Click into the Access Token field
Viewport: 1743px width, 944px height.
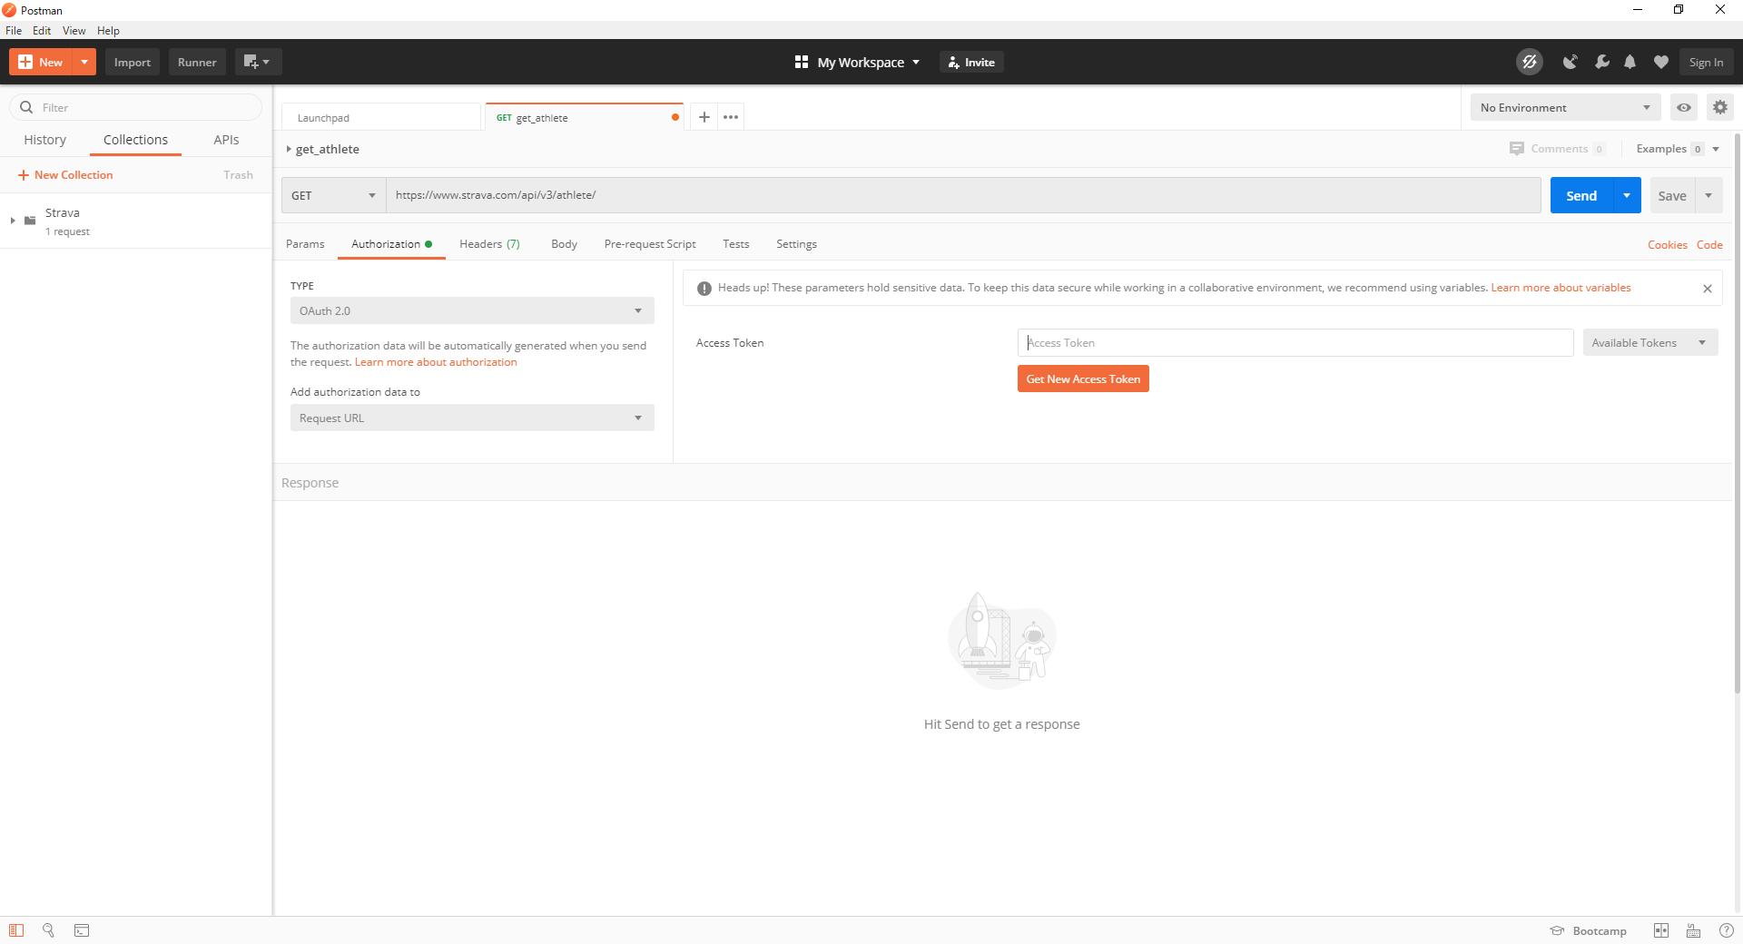click(x=1295, y=342)
